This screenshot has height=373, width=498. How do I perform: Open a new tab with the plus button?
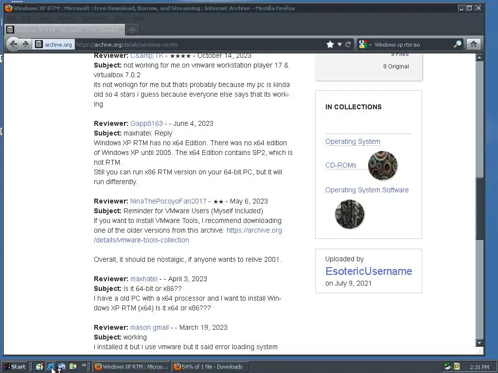(x=132, y=30)
